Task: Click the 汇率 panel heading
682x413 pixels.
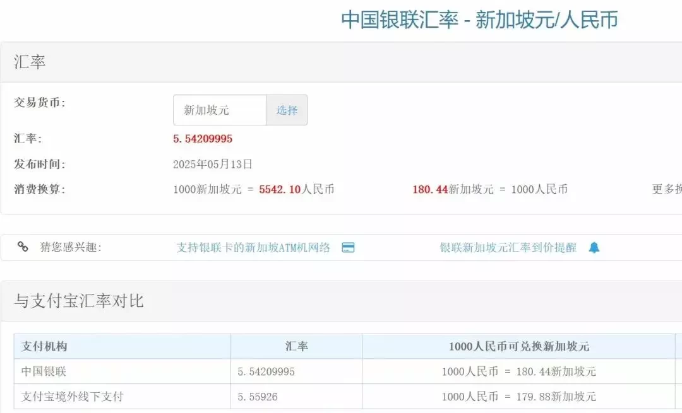Action: coord(30,62)
